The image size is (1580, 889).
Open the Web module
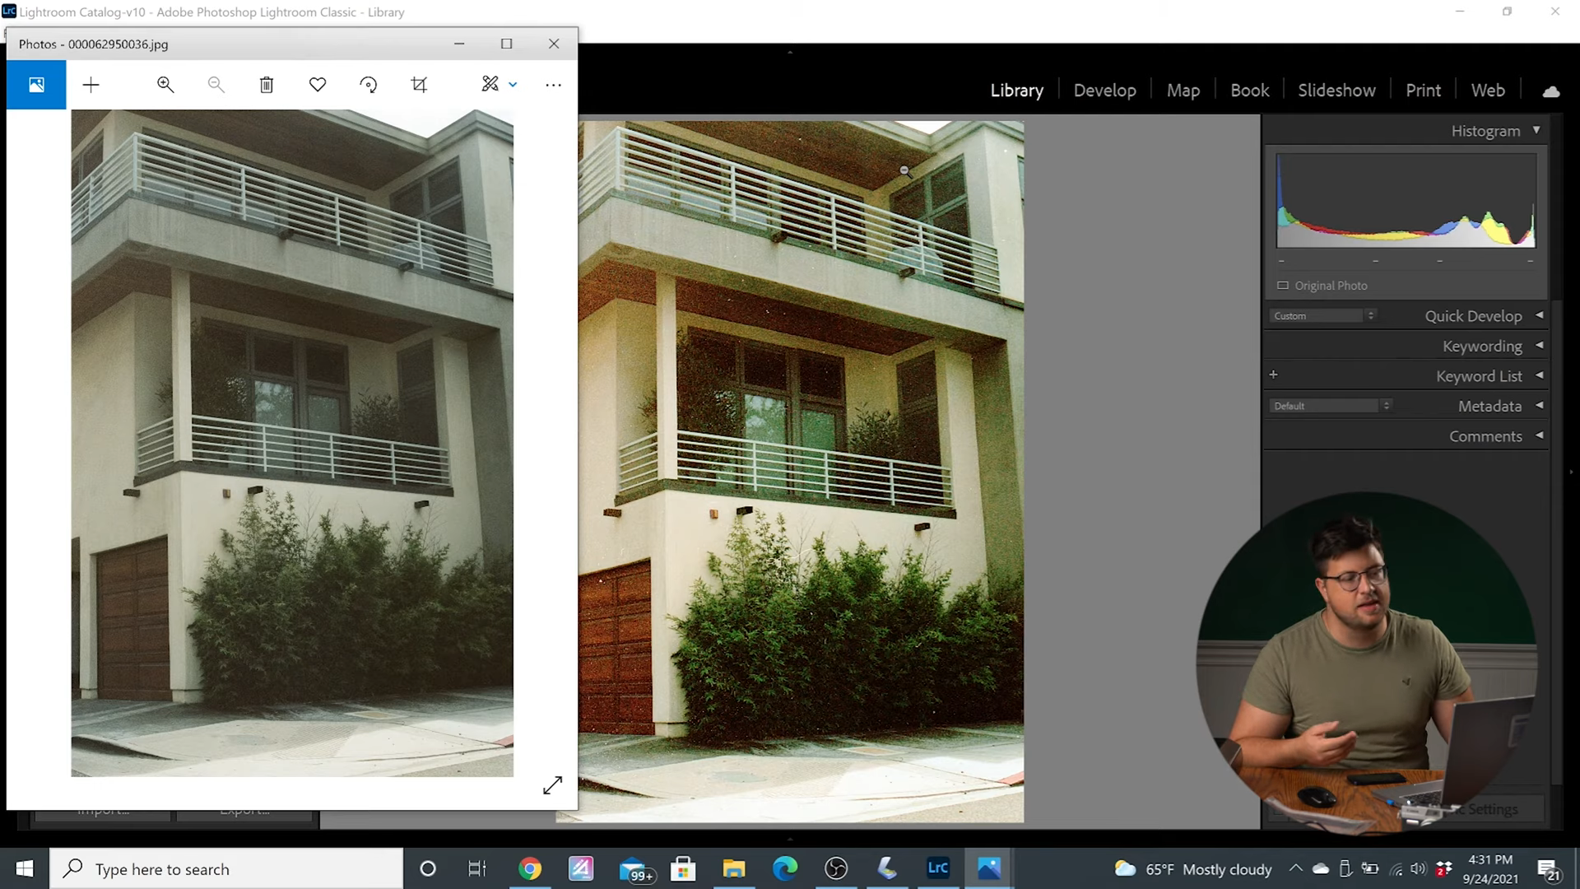[1488, 91]
